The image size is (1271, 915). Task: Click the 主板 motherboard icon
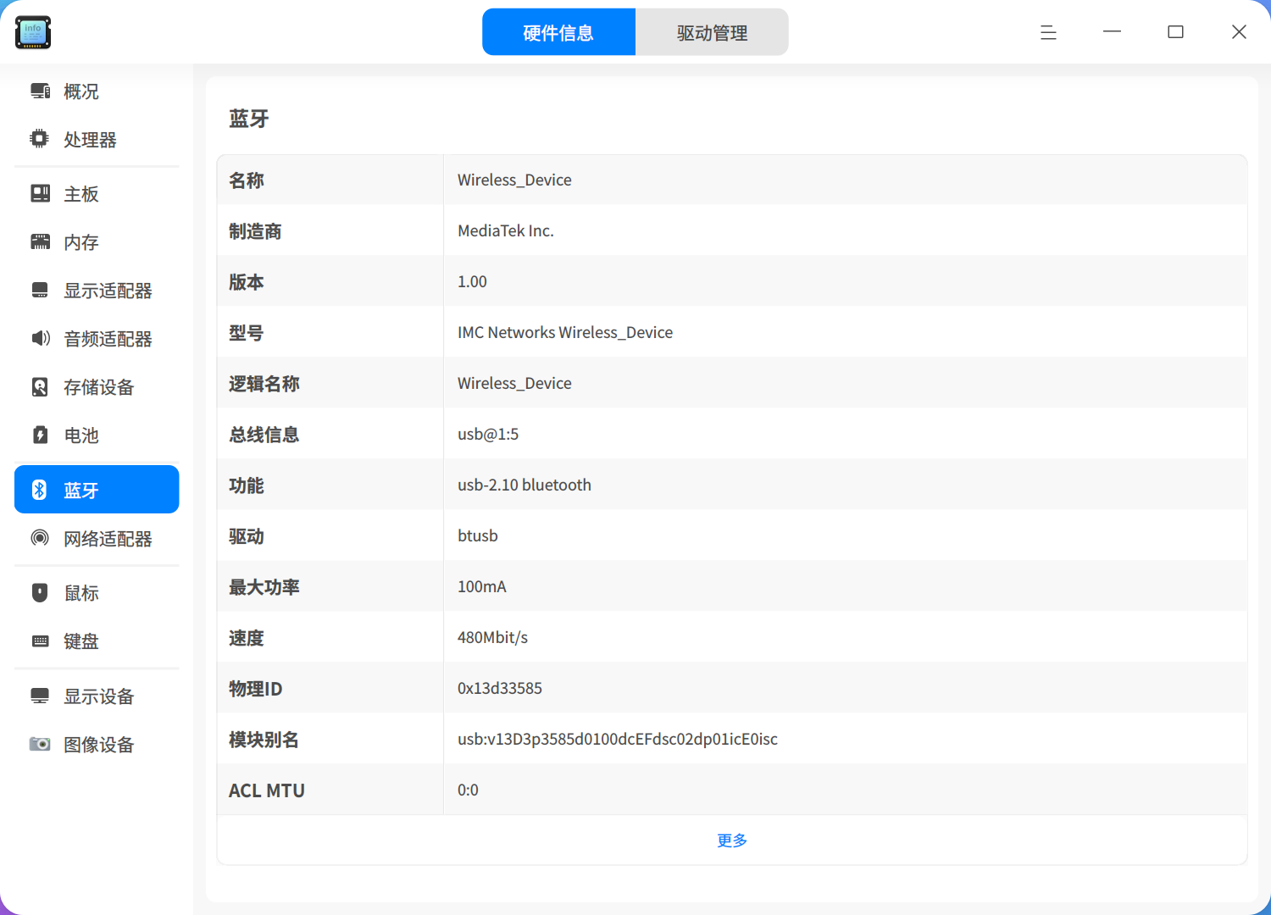40,194
